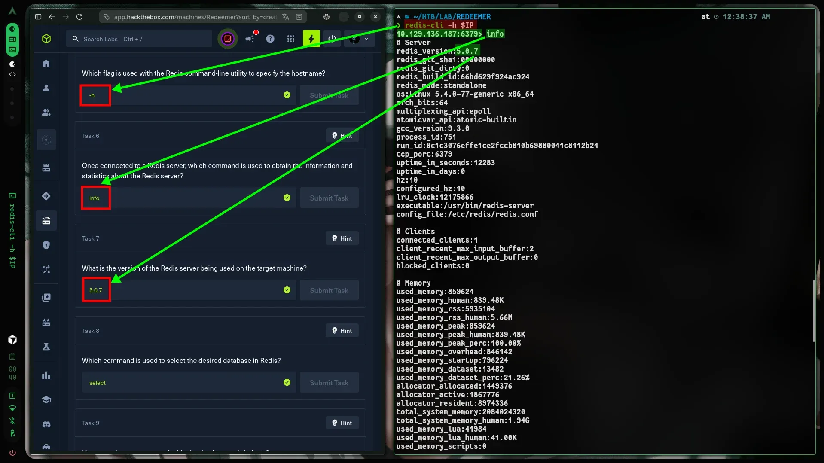Click the bluetooth icon on the OS bar
This screenshot has height=463, width=824.
click(12, 421)
